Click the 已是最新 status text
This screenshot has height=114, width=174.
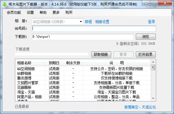[22, 106]
